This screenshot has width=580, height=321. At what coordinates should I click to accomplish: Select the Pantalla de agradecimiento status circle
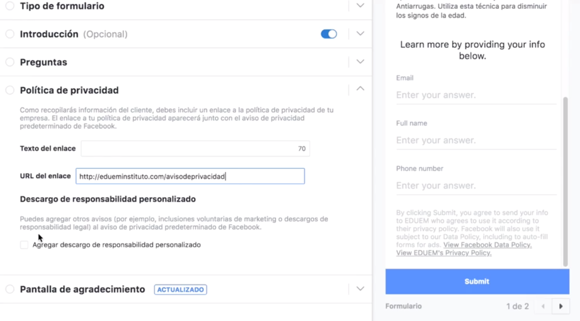coord(10,290)
